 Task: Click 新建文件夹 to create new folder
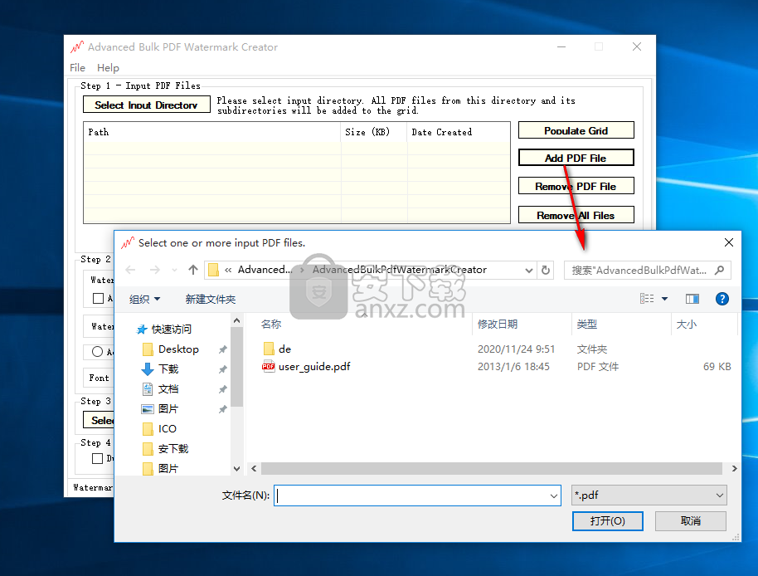click(211, 300)
